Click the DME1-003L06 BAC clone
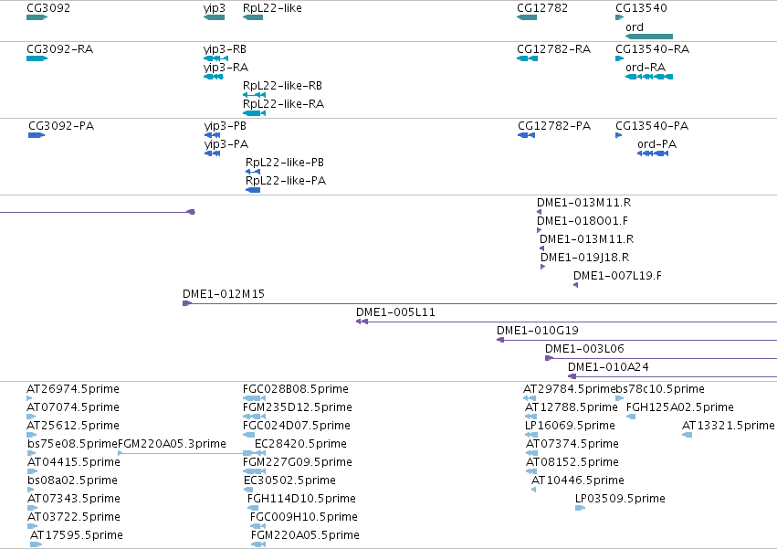 pyautogui.click(x=661, y=359)
